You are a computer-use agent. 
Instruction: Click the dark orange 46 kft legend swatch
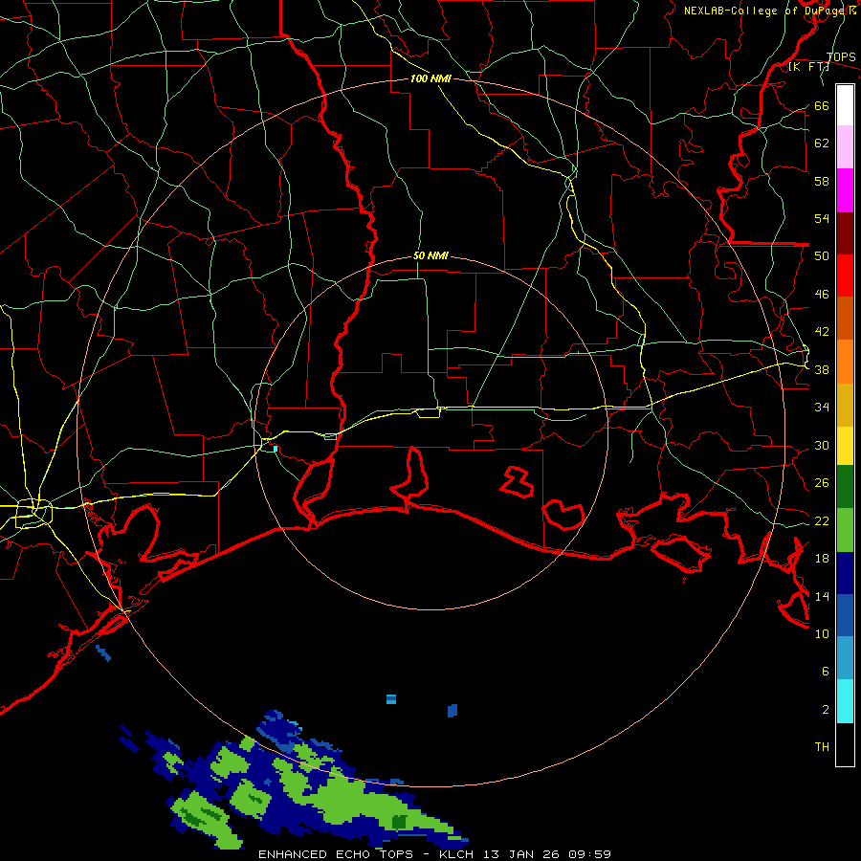(845, 319)
